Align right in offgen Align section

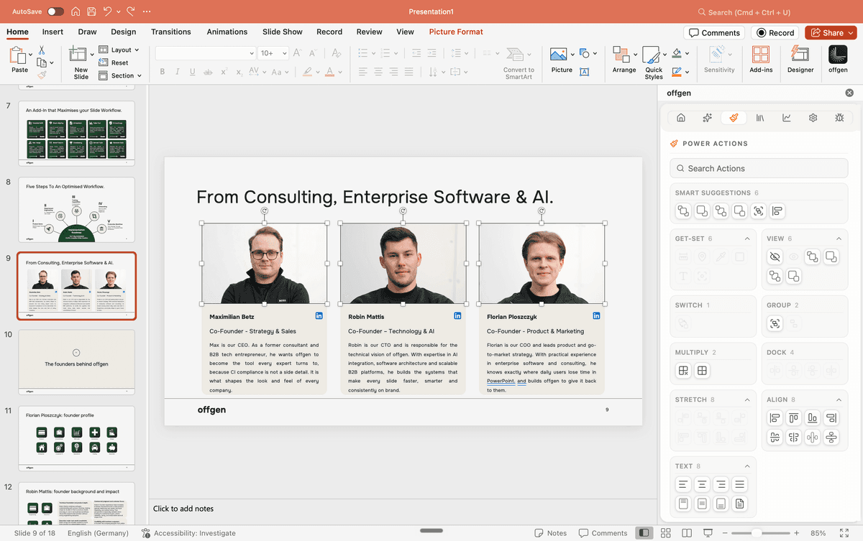click(x=831, y=418)
